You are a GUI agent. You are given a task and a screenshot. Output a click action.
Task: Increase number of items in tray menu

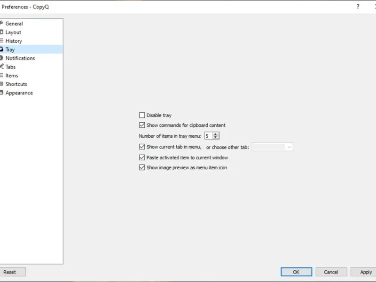(x=216, y=134)
